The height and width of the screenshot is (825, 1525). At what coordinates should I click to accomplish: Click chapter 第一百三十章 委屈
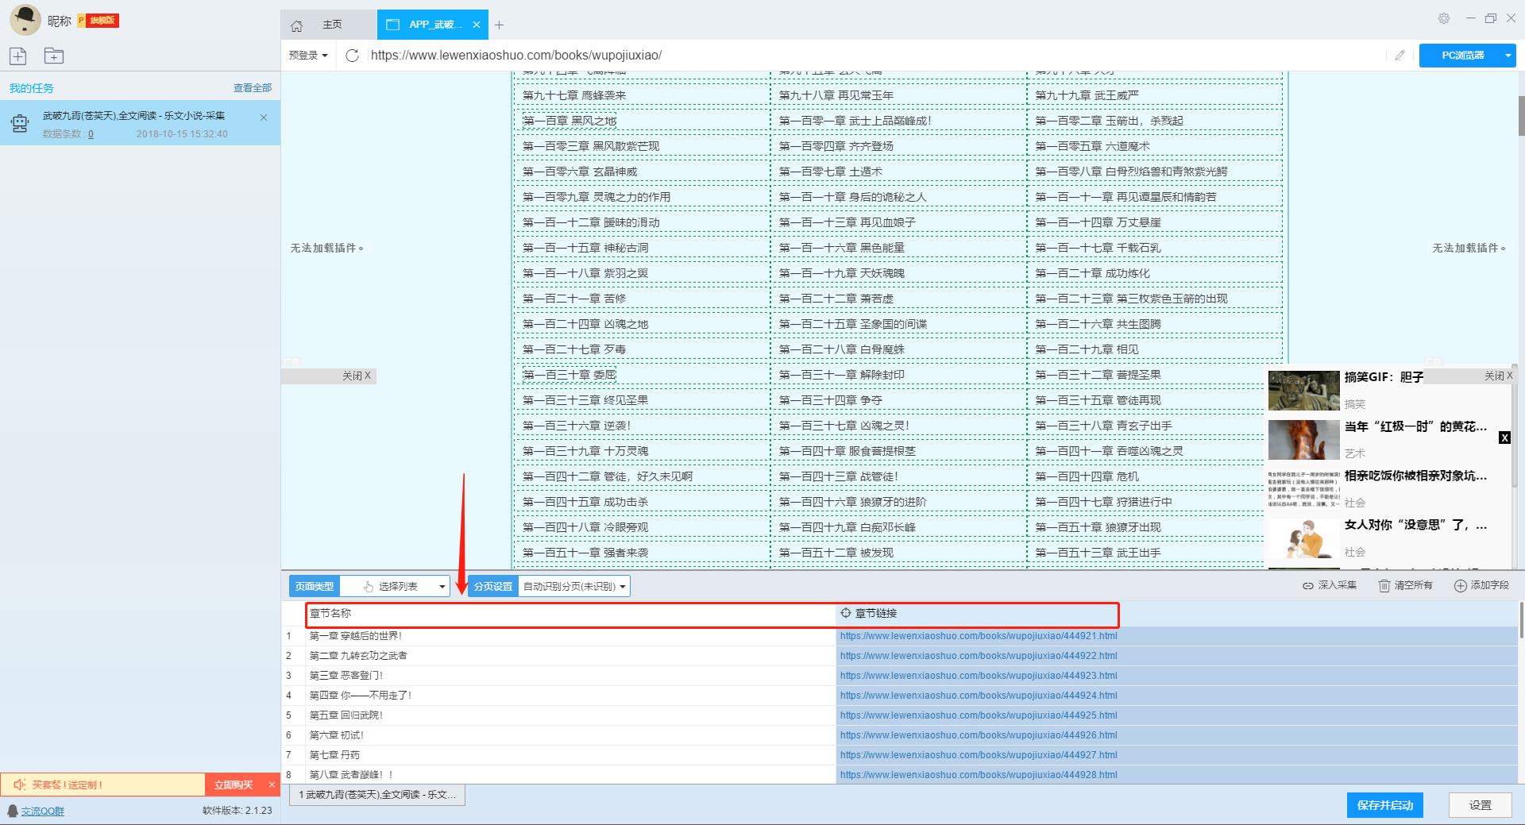click(569, 375)
